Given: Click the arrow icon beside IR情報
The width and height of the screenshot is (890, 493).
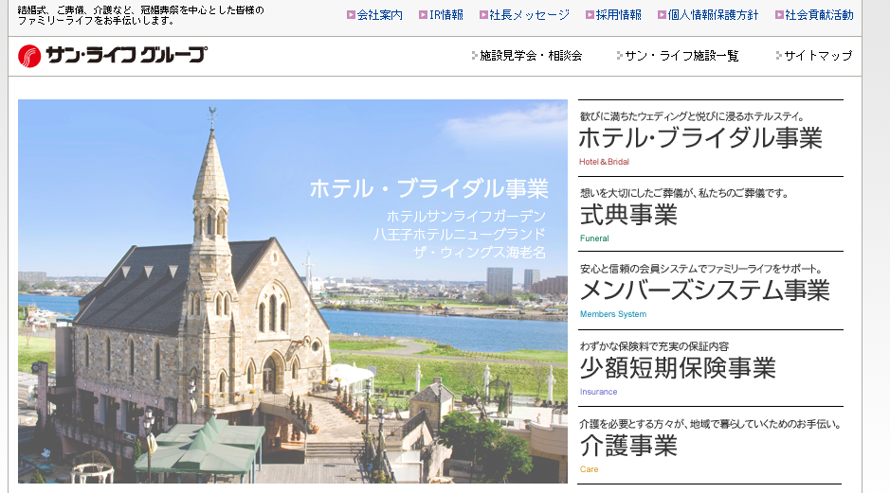Looking at the screenshot, I should coord(423,15).
